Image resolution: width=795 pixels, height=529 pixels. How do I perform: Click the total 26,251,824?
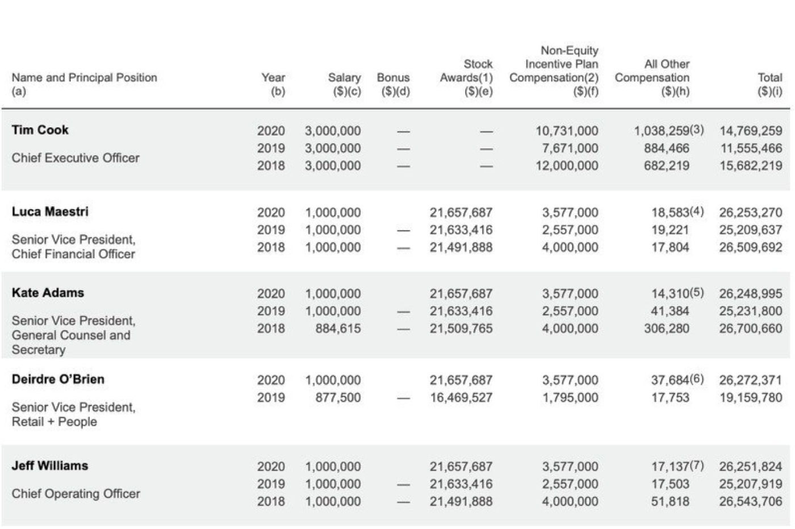point(751,467)
